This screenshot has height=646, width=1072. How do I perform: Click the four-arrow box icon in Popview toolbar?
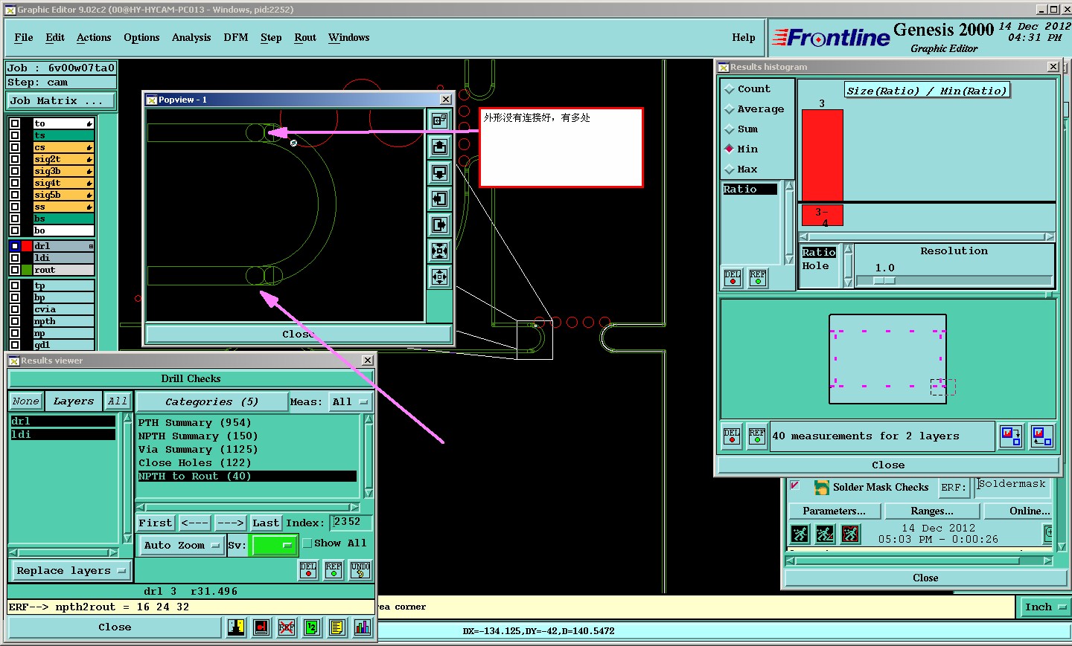[x=440, y=251]
